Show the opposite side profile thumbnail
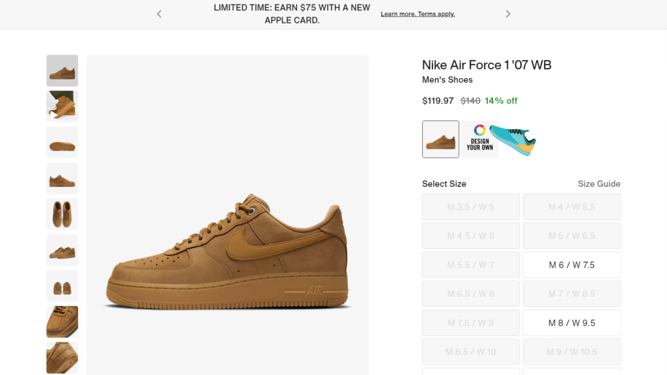Screen dimensions: 667x375 (x=62, y=178)
